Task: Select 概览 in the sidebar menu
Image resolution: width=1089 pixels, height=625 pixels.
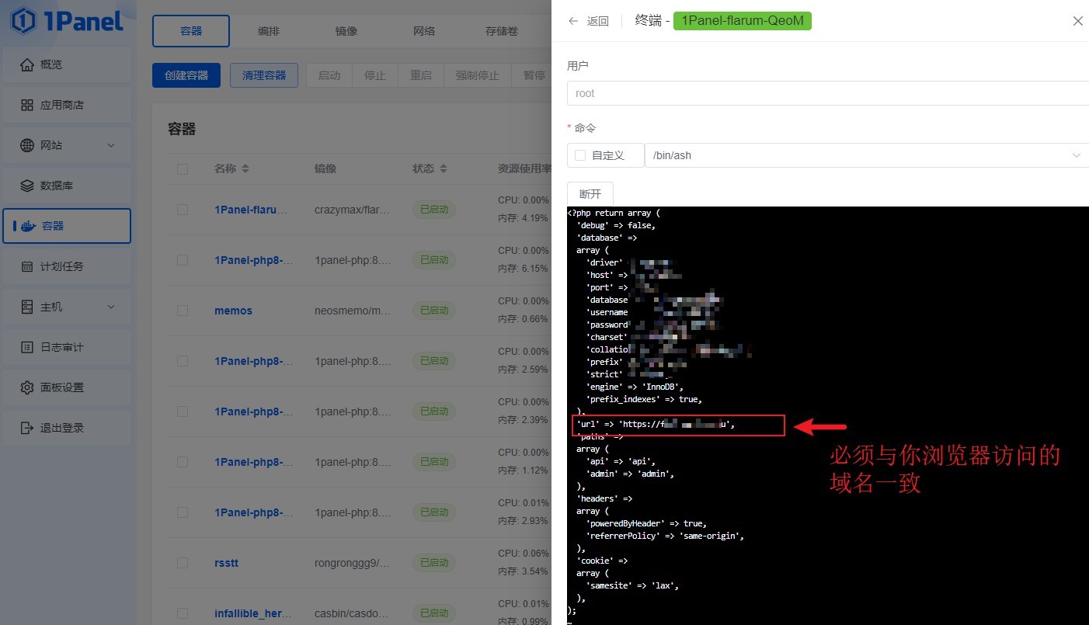Action: click(x=67, y=64)
